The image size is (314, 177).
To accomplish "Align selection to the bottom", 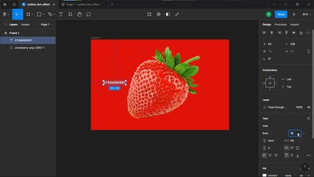I will coord(301,32).
